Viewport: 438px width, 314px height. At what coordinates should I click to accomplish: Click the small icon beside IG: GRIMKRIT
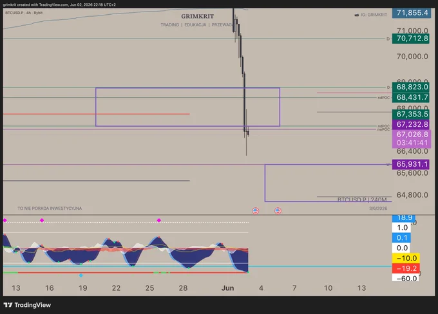click(x=356, y=15)
